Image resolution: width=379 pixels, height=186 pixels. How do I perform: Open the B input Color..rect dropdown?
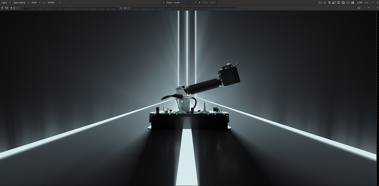click(209, 2)
